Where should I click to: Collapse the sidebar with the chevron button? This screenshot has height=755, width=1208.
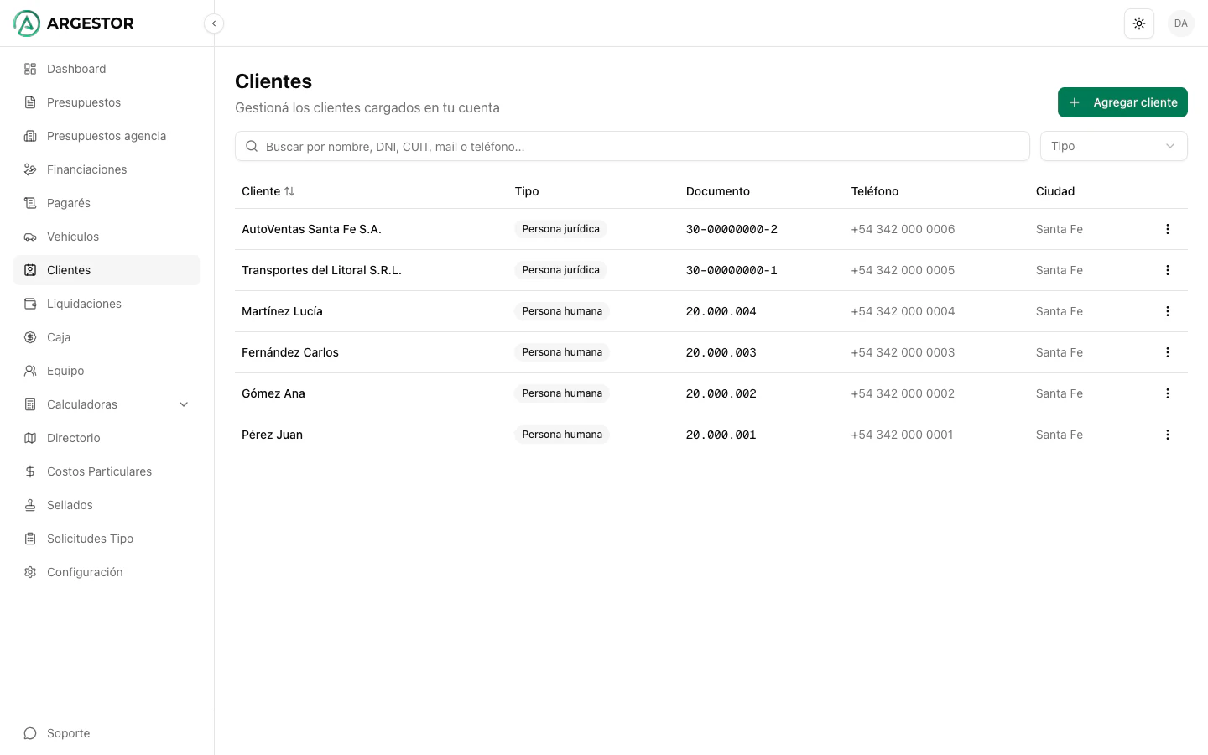[214, 23]
